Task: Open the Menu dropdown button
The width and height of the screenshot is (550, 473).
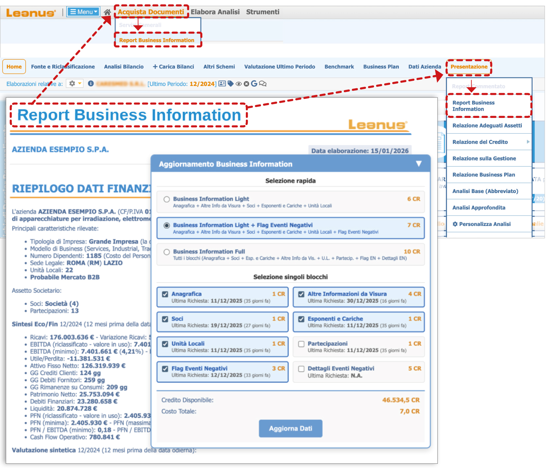Action: pos(83,12)
